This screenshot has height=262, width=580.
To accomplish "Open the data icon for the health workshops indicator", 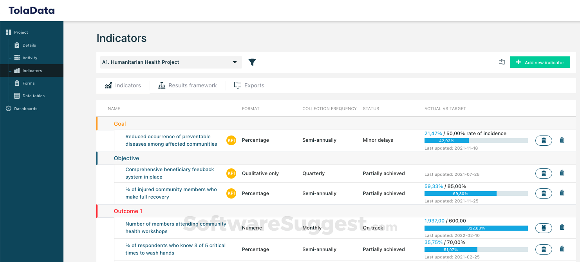I will click(x=544, y=228).
